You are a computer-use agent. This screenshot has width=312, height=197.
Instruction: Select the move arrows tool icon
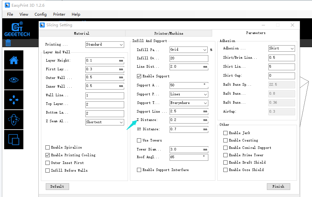tap(14, 100)
